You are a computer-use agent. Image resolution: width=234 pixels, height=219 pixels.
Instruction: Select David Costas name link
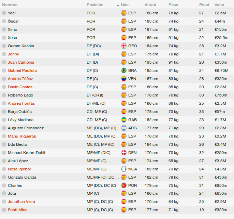(20, 87)
